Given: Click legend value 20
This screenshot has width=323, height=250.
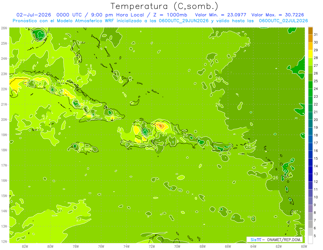Looking at the screenshot, I should [316, 120].
